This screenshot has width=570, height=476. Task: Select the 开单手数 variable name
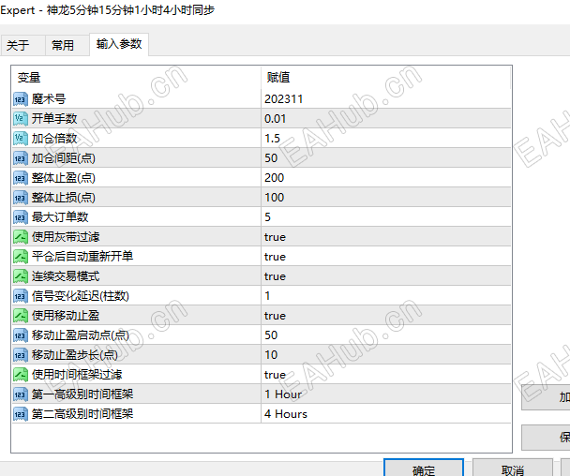54,118
